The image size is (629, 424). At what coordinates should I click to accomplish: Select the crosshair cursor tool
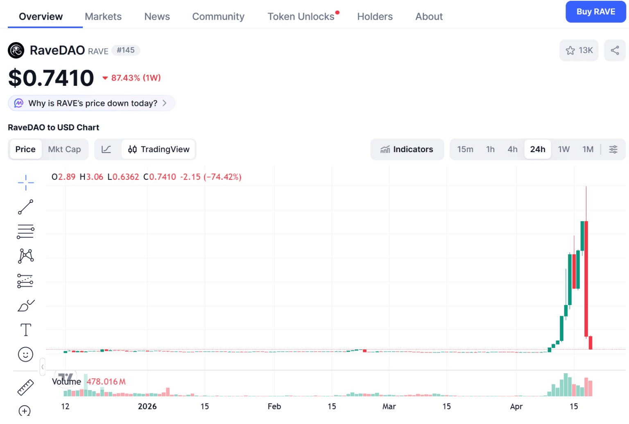[25, 182]
